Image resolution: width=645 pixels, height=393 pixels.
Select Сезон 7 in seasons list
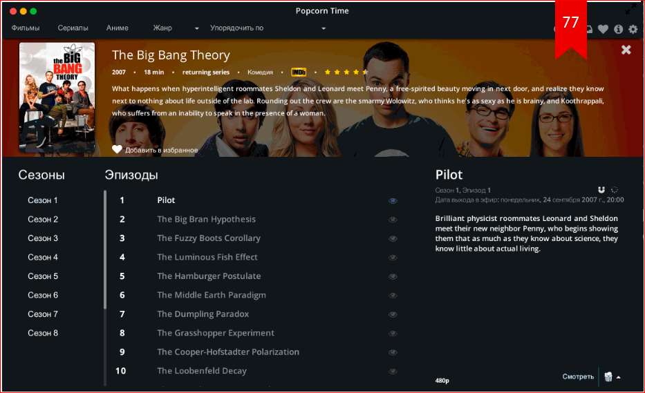pos(43,314)
